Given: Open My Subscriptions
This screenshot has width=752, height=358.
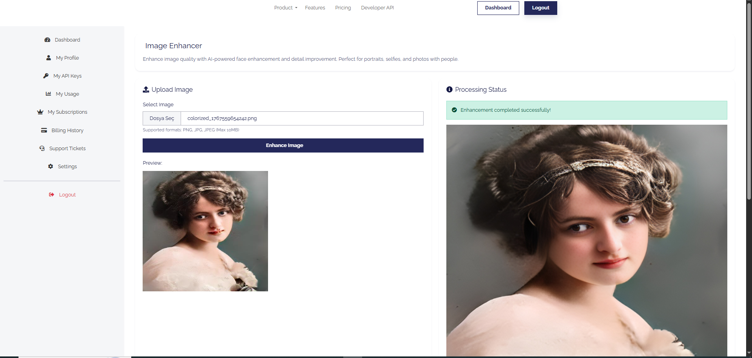Looking at the screenshot, I should (x=67, y=112).
